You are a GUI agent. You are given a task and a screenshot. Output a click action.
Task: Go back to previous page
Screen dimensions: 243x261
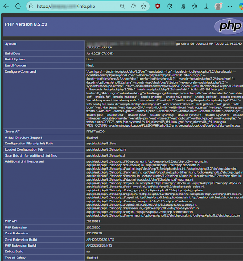tap(6, 7)
